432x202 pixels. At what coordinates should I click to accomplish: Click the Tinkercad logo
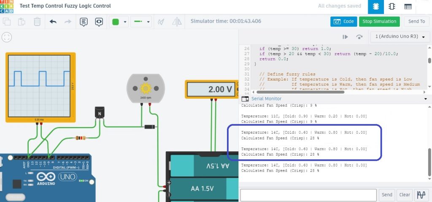tap(7, 6)
